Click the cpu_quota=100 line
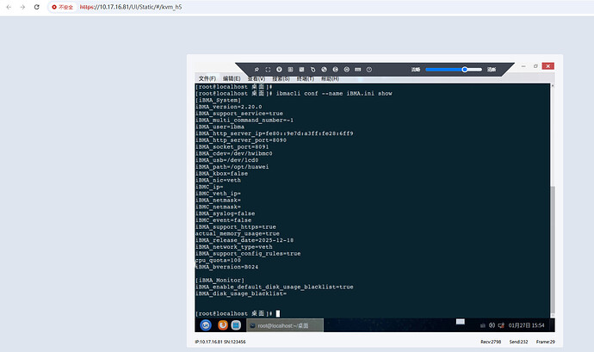594x352 pixels. pyautogui.click(x=218, y=260)
